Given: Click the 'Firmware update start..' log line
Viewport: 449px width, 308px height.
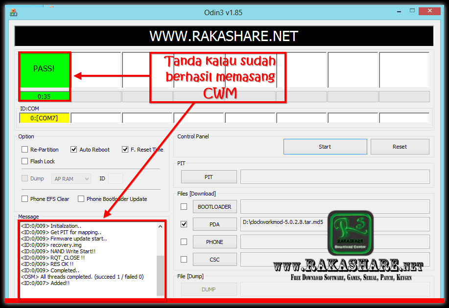Looking at the screenshot, I should pos(64,239).
